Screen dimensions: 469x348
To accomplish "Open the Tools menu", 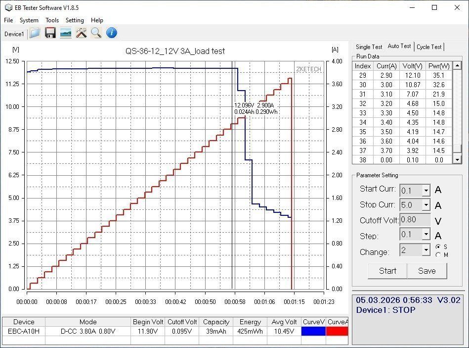I will [x=52, y=20].
